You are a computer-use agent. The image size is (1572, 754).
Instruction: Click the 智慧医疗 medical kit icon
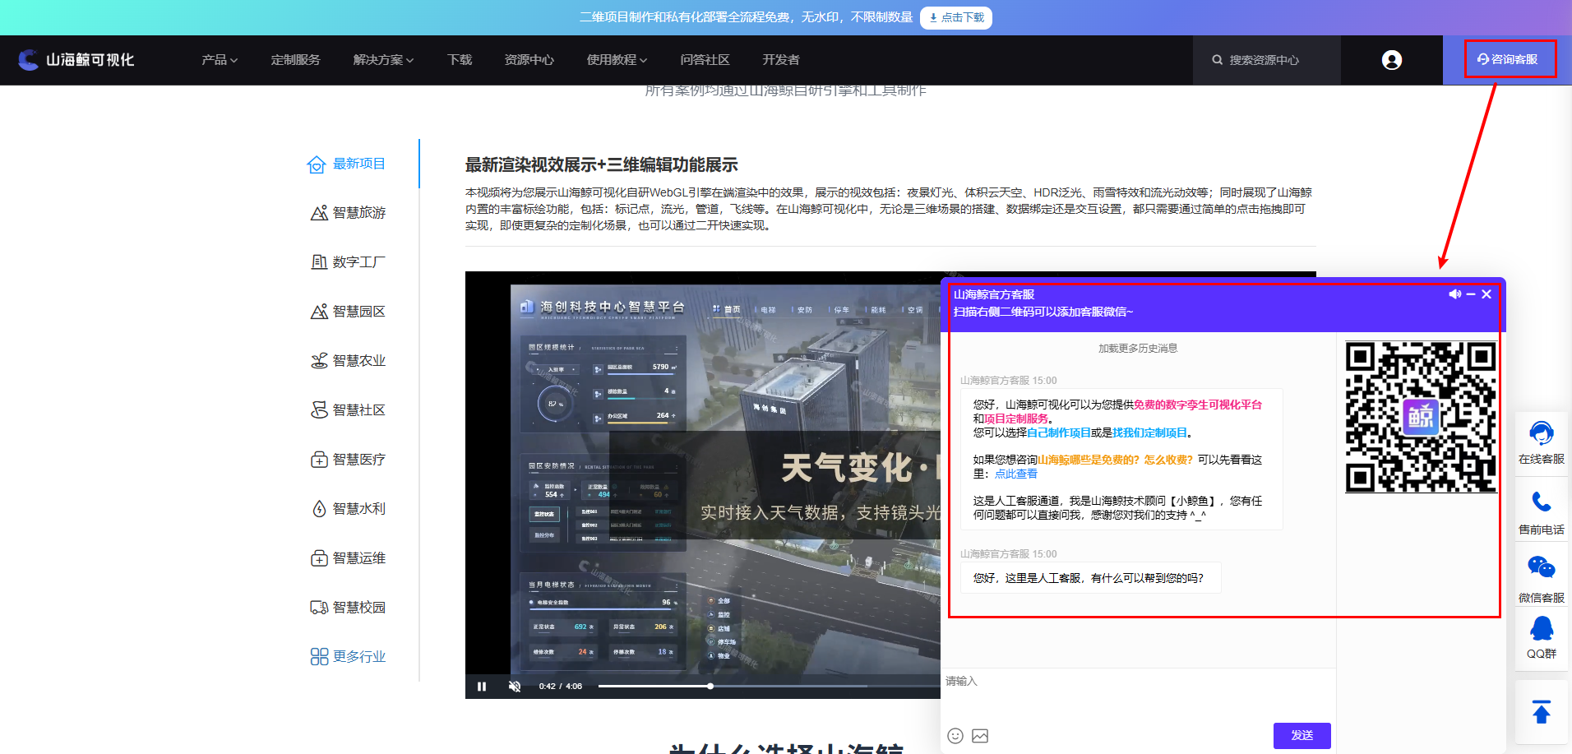[319, 460]
